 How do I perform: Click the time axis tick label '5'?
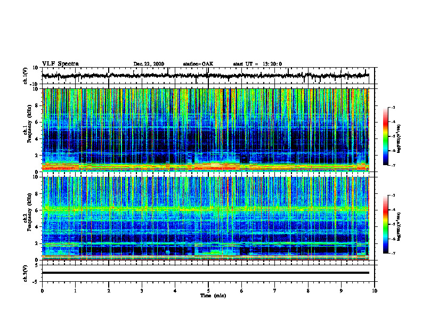point(208,291)
